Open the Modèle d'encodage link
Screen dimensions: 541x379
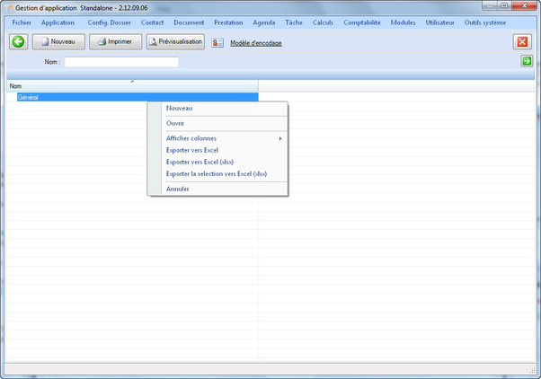coord(256,43)
